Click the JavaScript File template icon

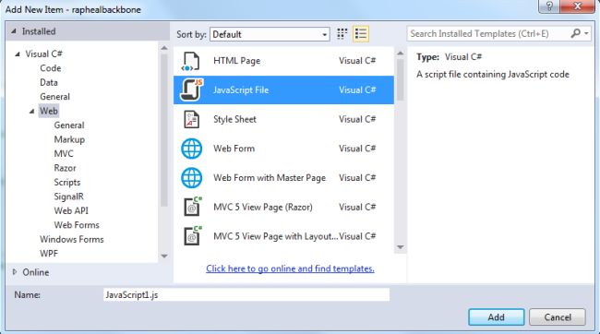192,89
